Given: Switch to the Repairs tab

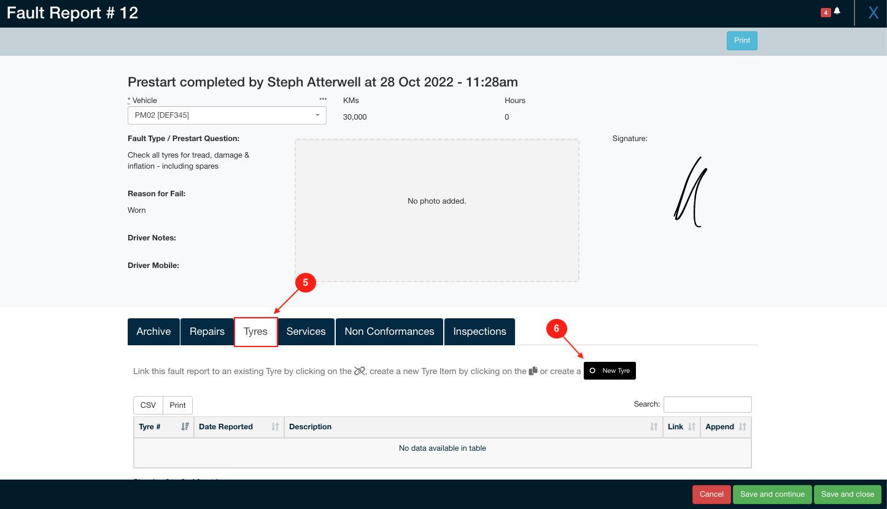Looking at the screenshot, I should [x=207, y=331].
